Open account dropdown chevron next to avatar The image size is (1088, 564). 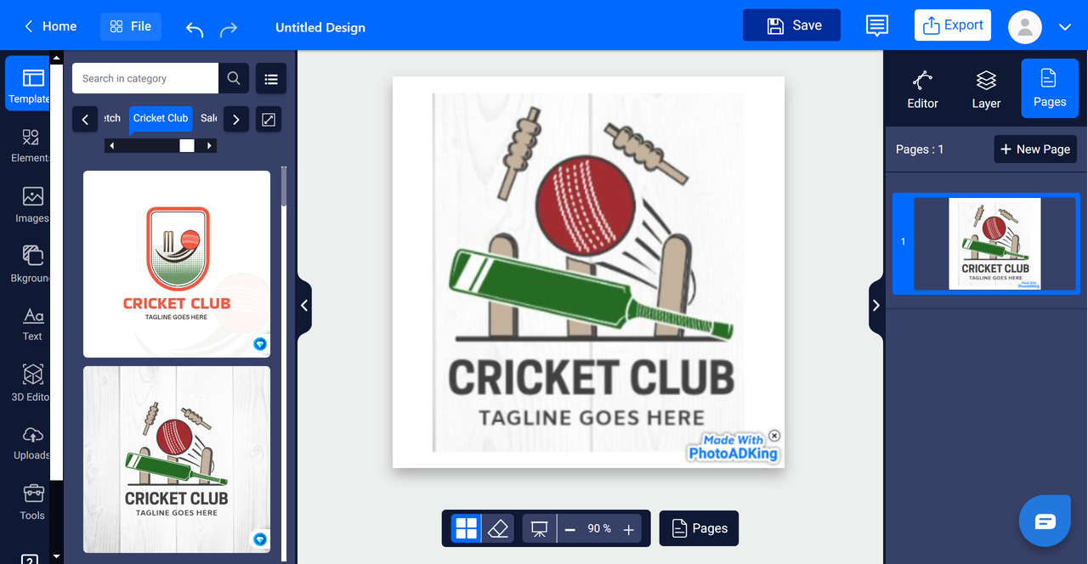pos(1065,27)
